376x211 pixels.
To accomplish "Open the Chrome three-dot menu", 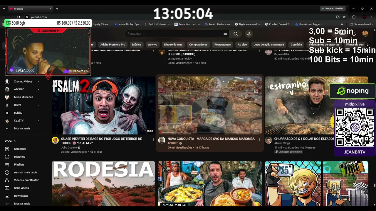I will (372, 17).
